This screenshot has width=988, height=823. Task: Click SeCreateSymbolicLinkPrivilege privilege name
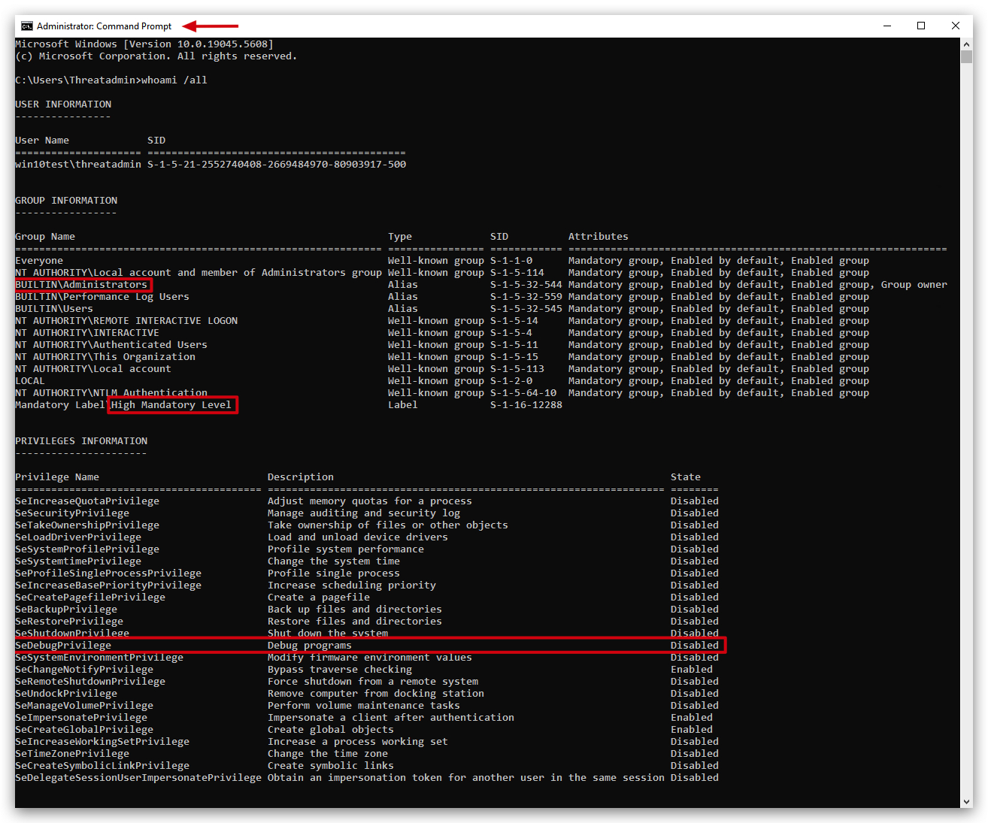click(102, 766)
